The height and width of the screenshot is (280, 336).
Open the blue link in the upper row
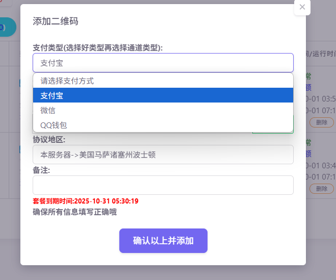click(308, 87)
